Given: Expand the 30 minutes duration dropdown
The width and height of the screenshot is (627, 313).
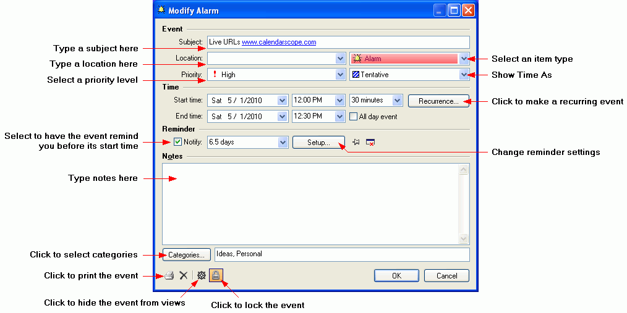Looking at the screenshot, I should click(397, 100).
